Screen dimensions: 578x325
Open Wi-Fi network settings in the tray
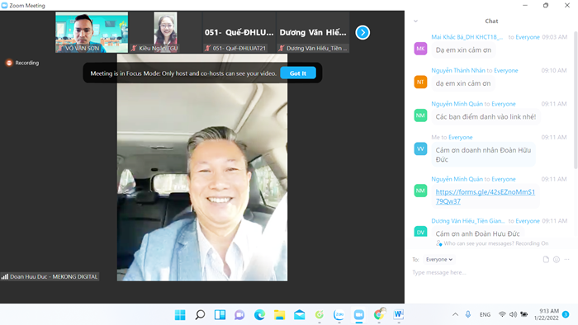(x=502, y=314)
